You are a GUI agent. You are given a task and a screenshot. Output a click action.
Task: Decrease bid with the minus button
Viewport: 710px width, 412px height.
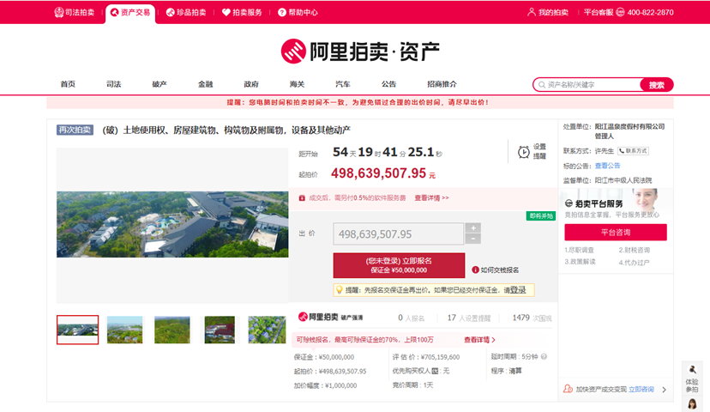pyautogui.click(x=473, y=239)
